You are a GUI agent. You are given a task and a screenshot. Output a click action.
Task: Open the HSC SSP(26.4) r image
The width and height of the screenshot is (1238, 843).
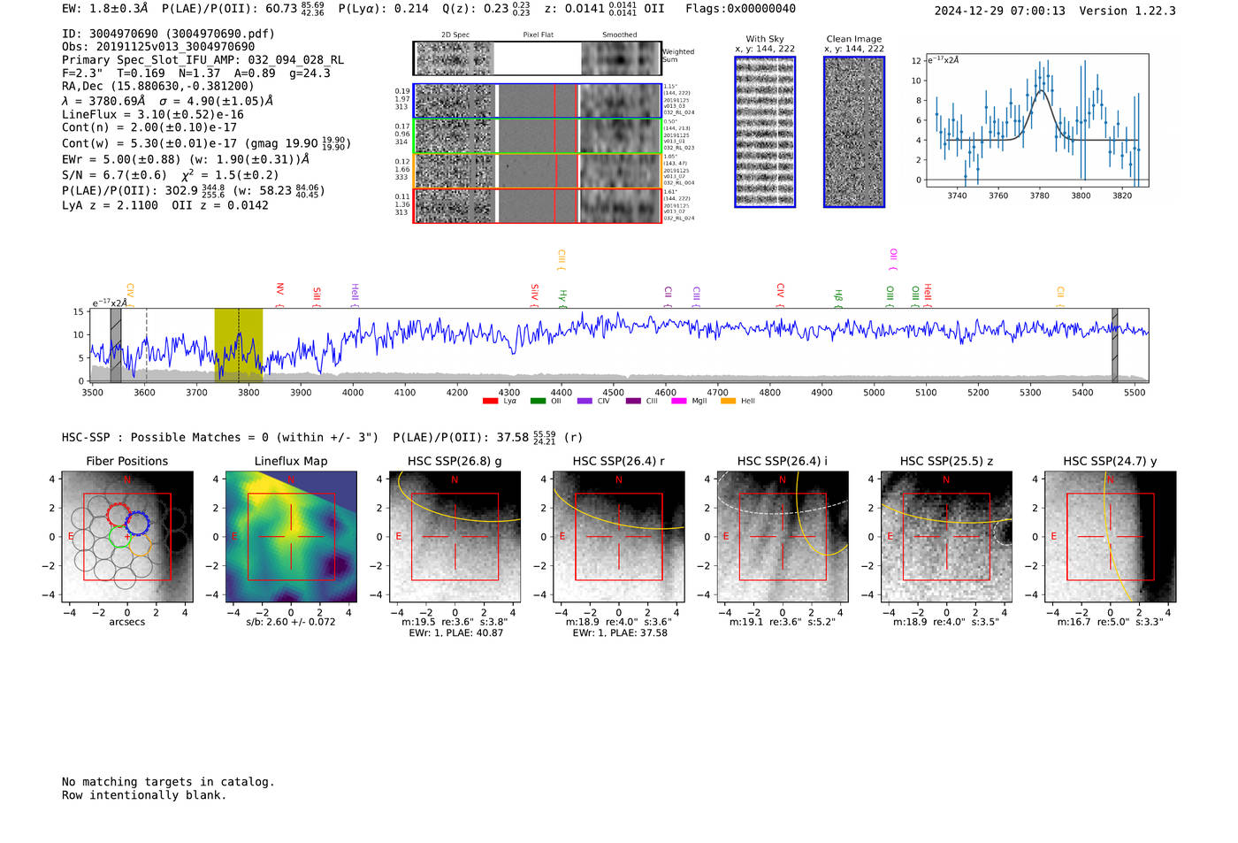[x=618, y=537]
